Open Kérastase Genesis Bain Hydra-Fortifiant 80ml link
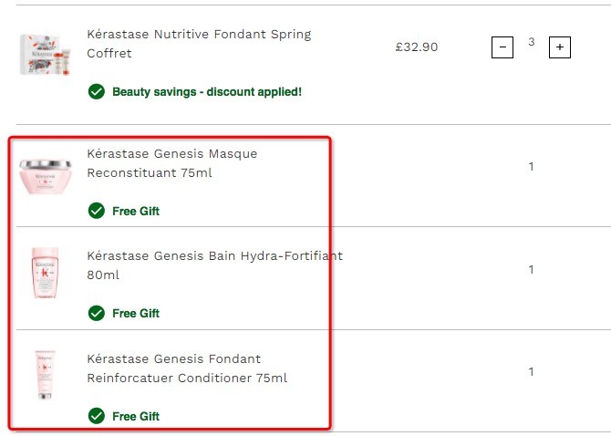Image resolution: width=611 pixels, height=436 pixels. tap(214, 265)
